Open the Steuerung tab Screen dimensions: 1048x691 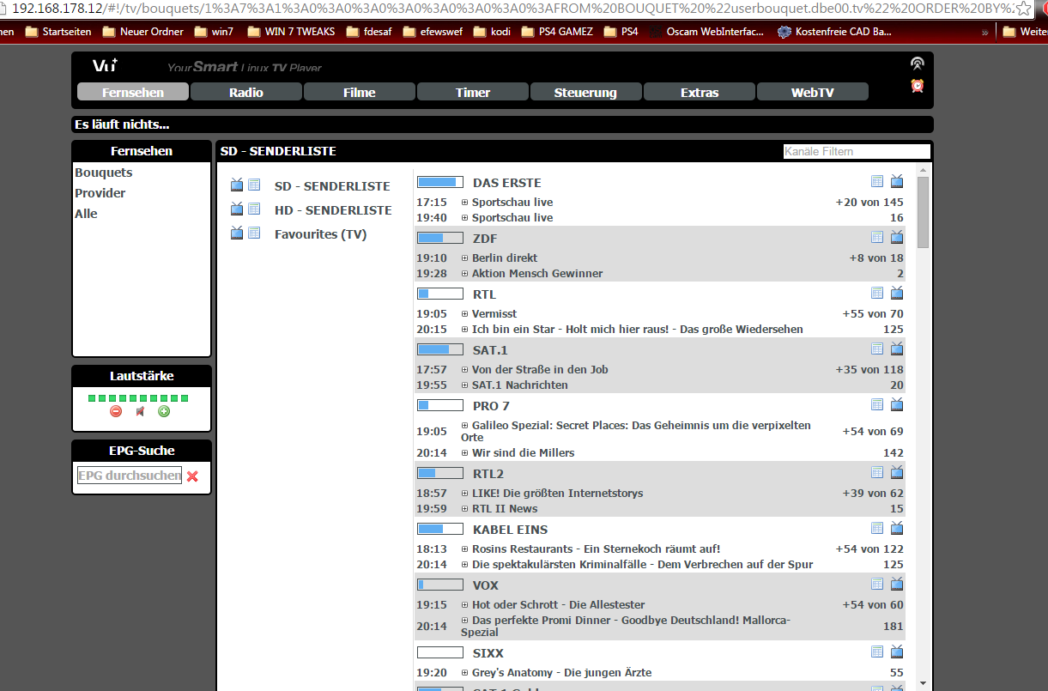586,92
